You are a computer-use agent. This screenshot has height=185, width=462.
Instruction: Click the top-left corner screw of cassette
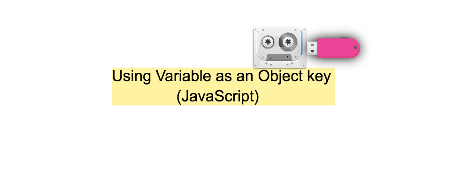255,29
